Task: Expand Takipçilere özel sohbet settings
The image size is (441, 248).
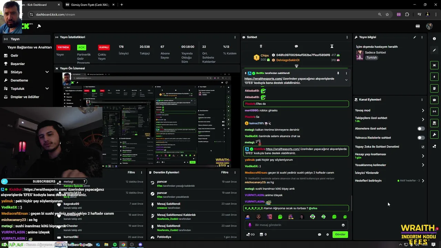Action: [423, 120]
